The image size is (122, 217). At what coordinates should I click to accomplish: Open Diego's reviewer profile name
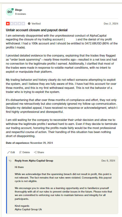pos(19,10)
